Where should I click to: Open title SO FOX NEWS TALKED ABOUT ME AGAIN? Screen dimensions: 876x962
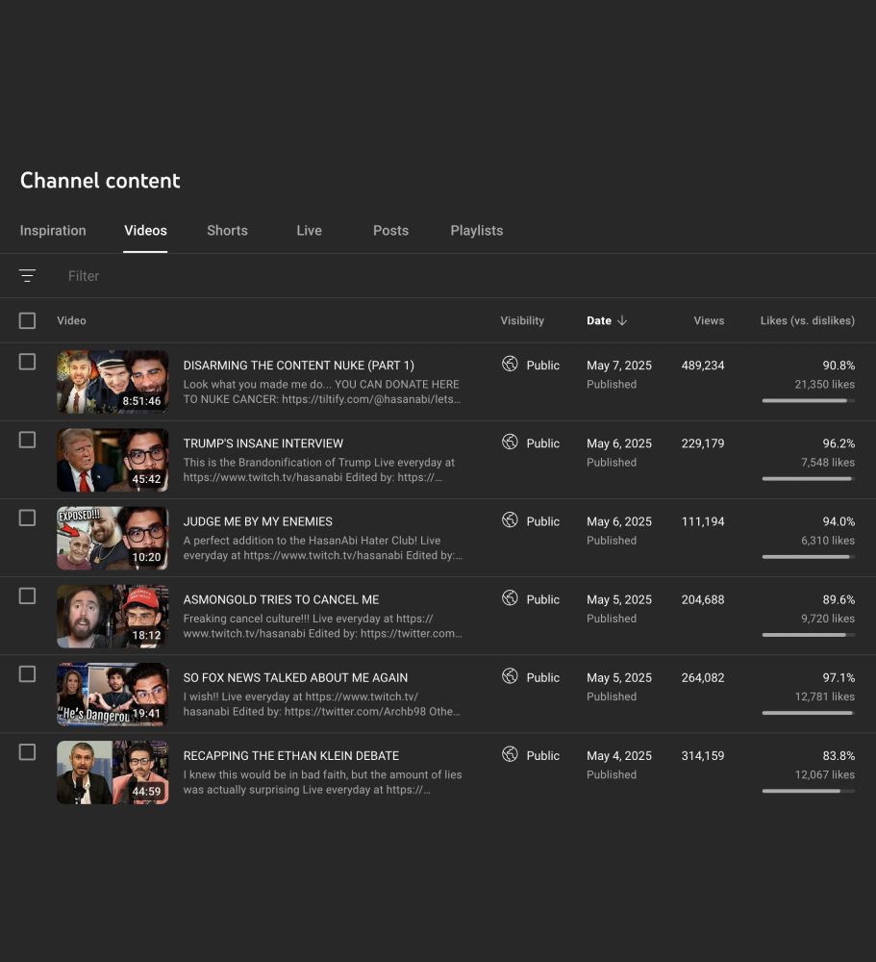tap(295, 677)
